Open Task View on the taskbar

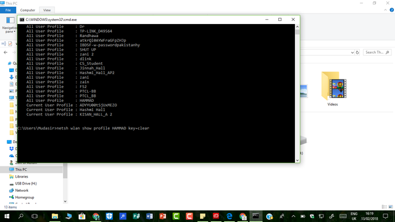pyautogui.click(x=35, y=216)
